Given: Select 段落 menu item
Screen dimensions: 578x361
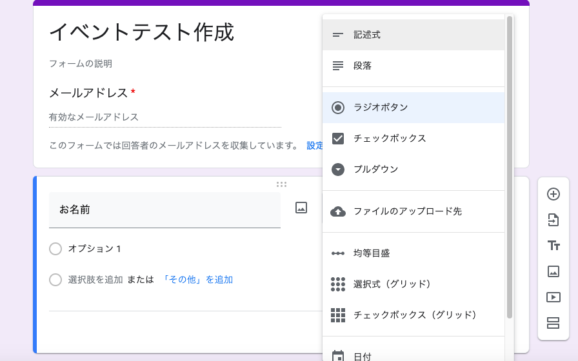Looking at the screenshot, I should [414, 66].
